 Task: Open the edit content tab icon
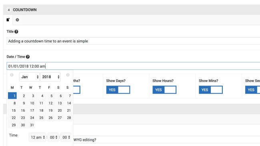pos(8,20)
